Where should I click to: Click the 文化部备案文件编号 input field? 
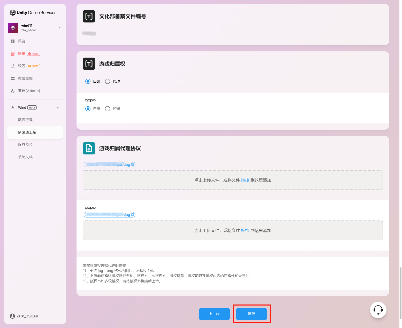(x=233, y=34)
